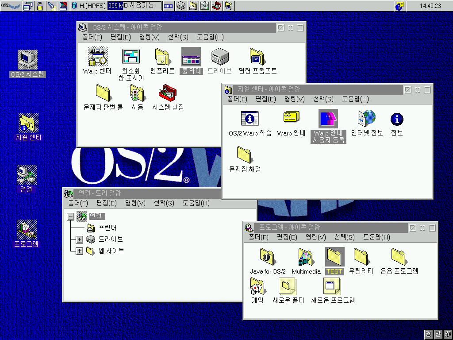Screen dimensions: 453x340
Task: Click the 359 MB free disk space meter
Action: click(x=134, y=5)
